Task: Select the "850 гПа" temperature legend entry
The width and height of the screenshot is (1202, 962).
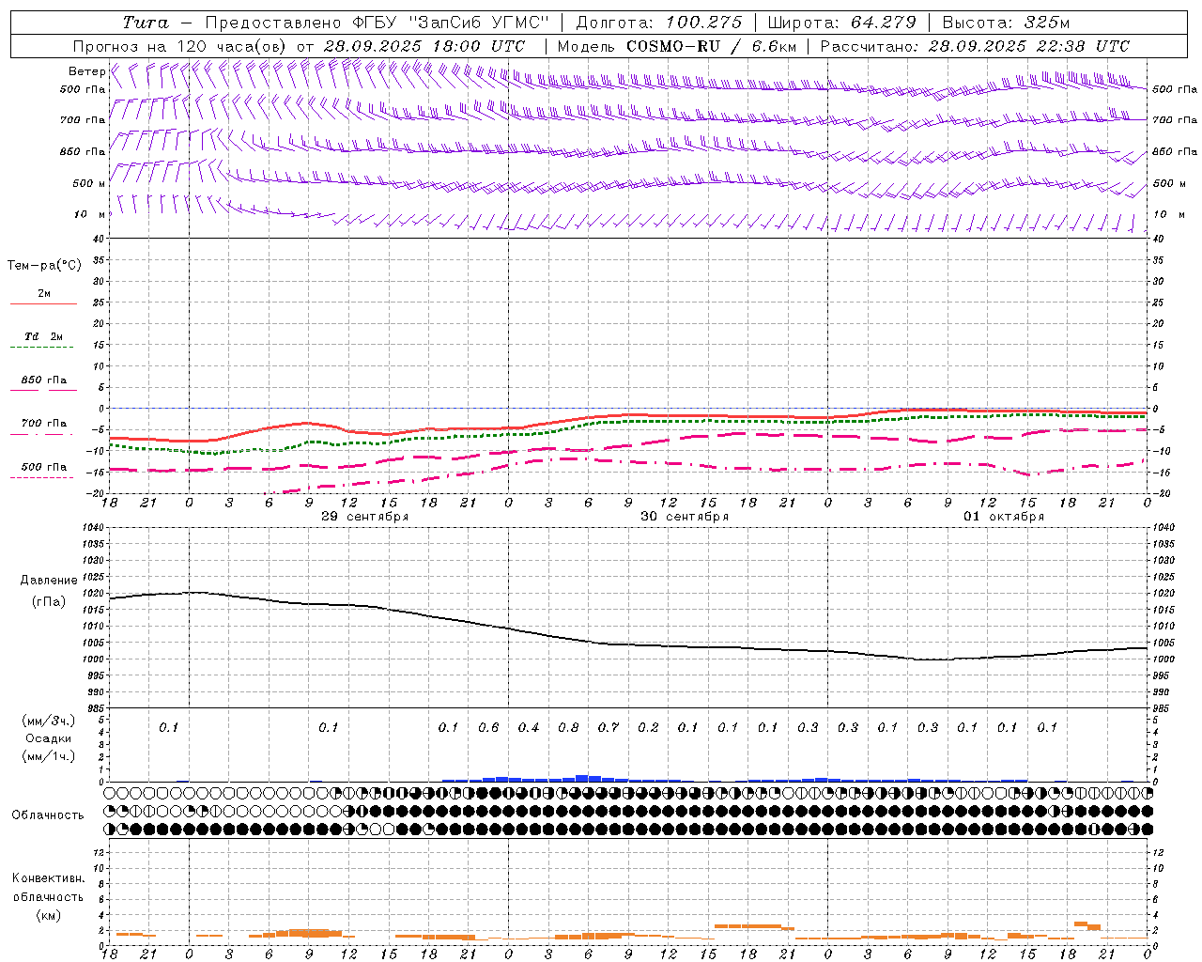Action: [x=44, y=380]
